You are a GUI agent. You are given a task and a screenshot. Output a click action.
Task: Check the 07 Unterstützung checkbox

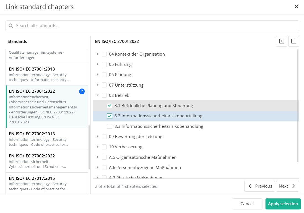click(x=104, y=85)
